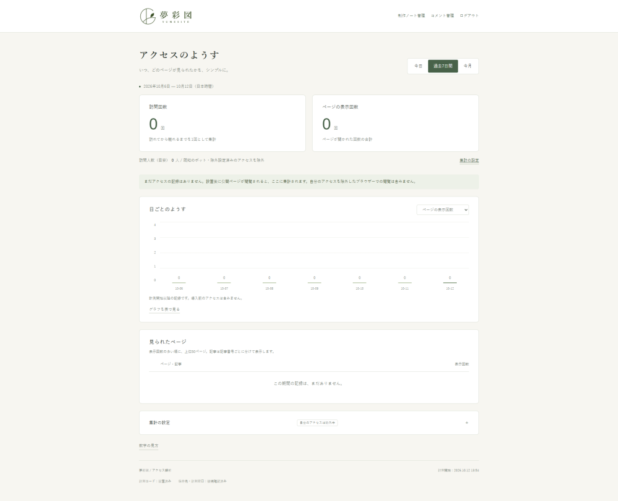
Task: Click the ページの表示回数 summary card label
Action: point(340,107)
